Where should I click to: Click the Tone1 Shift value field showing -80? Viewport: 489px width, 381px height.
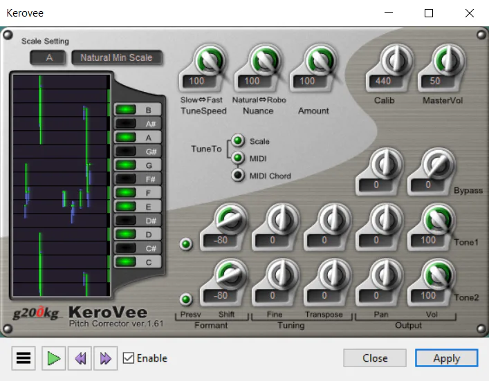[219, 241]
